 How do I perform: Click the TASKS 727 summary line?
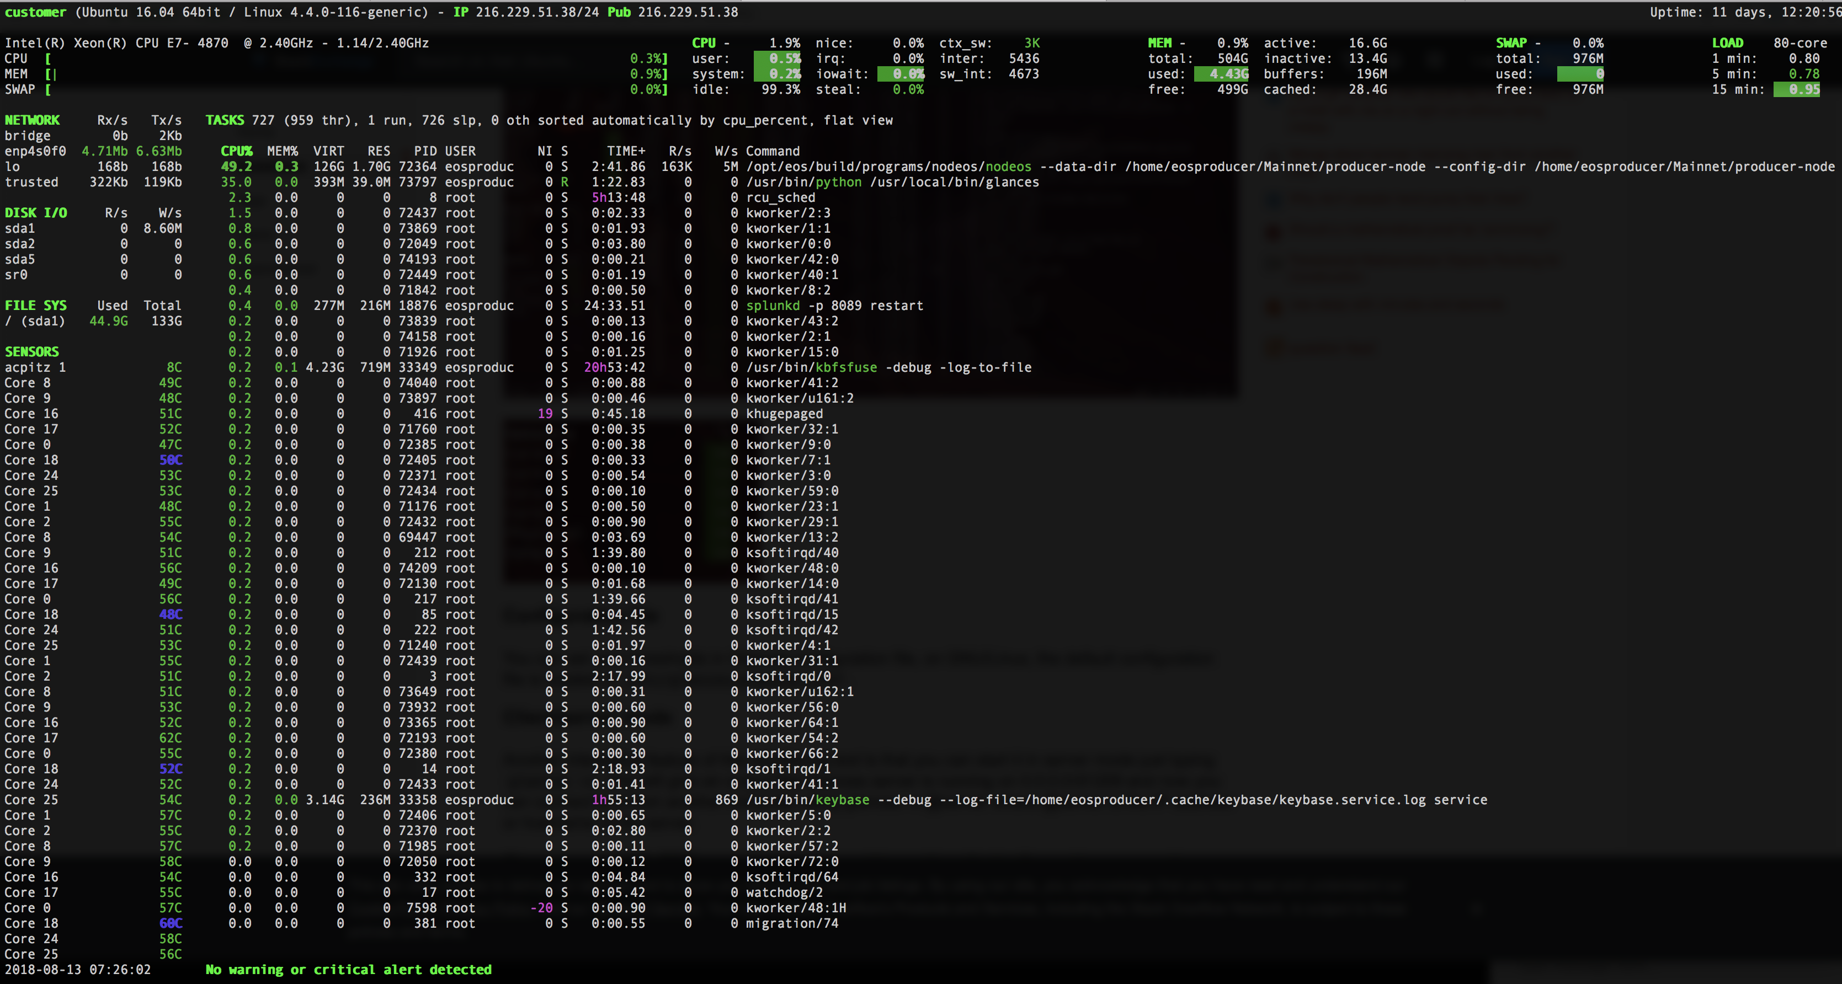click(549, 120)
